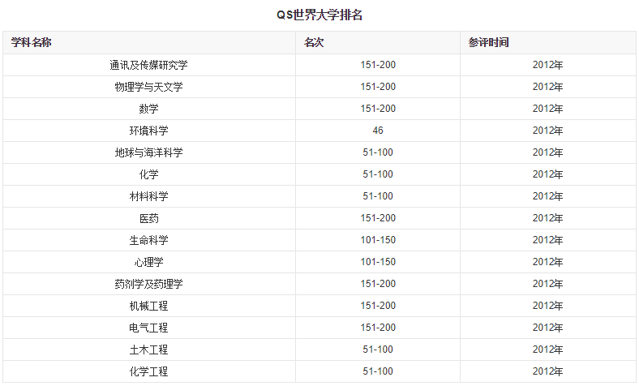Click the 土木工程 subject cell

148,350
